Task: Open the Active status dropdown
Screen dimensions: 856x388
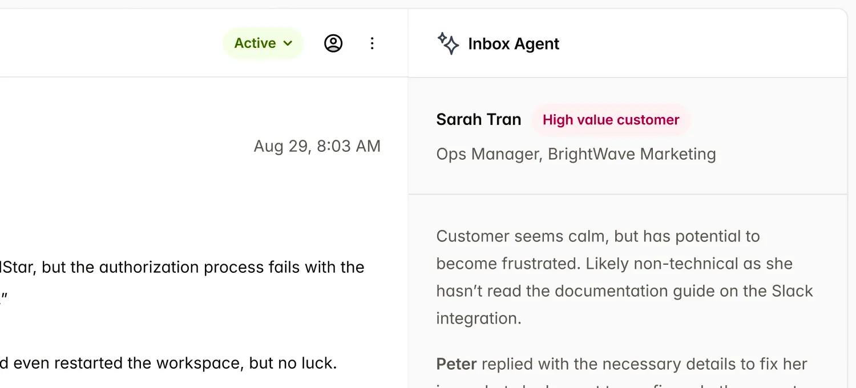Action: click(263, 43)
